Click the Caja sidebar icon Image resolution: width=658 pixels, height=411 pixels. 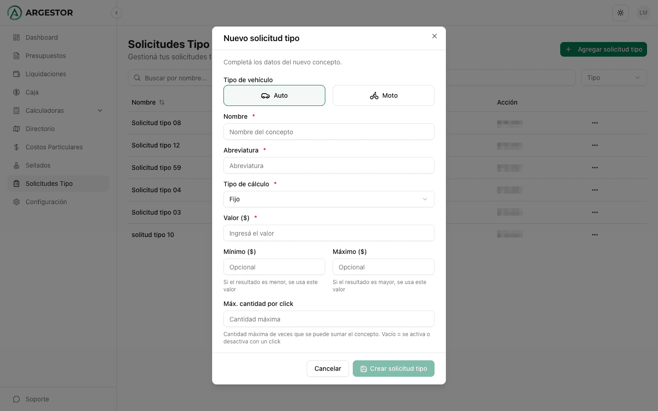coord(16,92)
